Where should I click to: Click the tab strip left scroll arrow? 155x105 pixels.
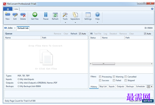coord(148,87)
